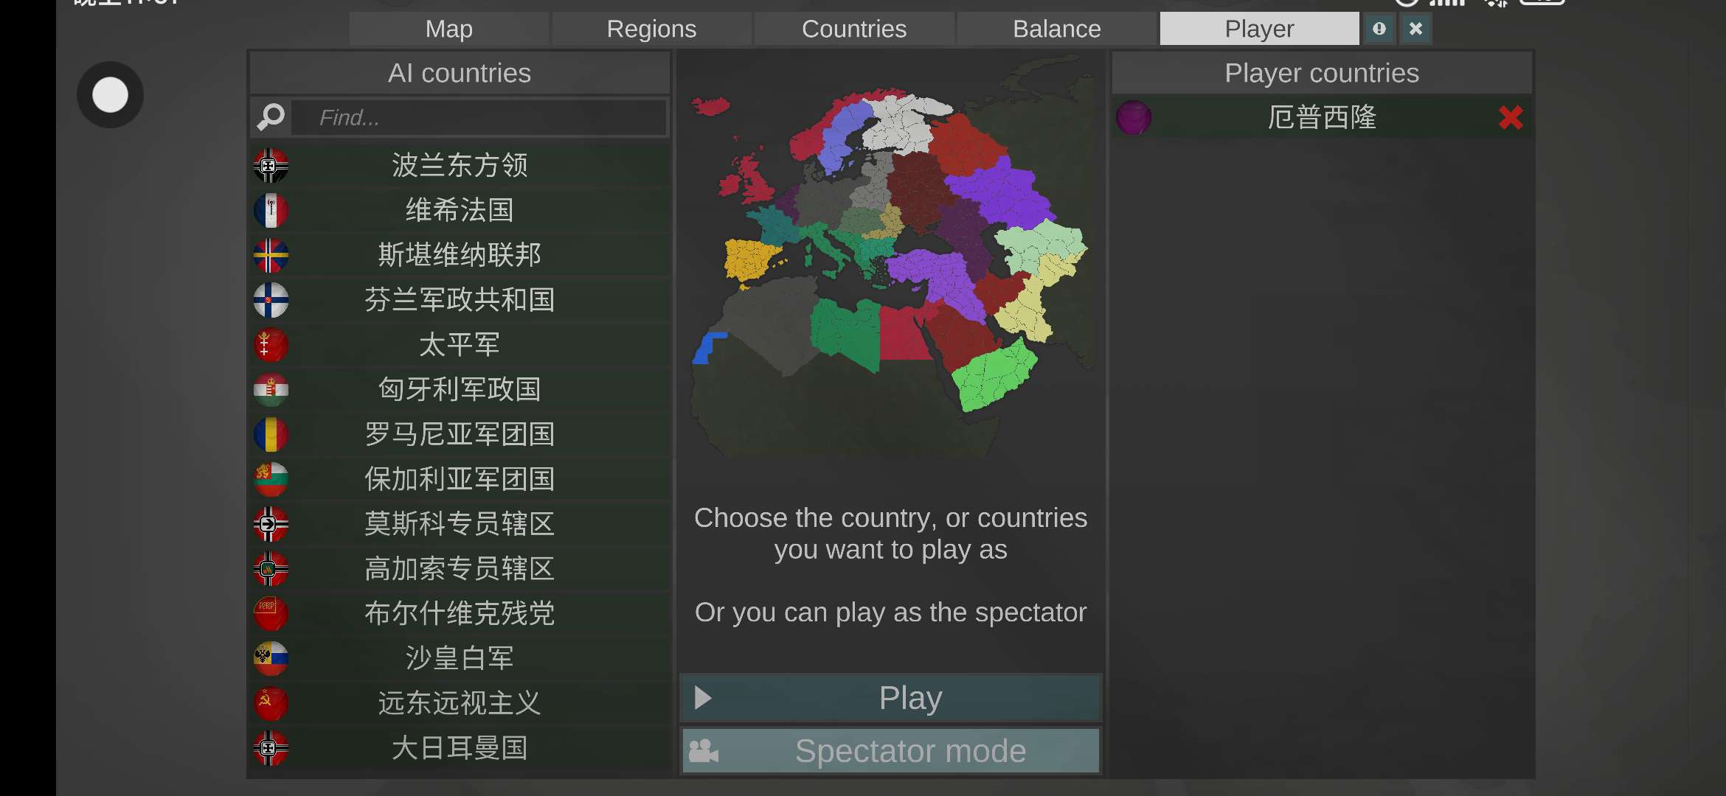
Task: Remove 厄普西隆 with the red X
Action: [1510, 118]
